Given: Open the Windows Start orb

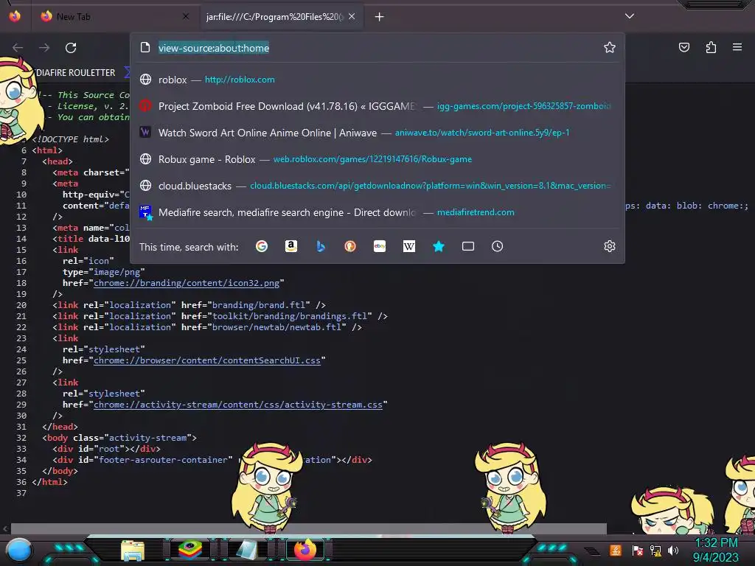Looking at the screenshot, I should pos(18,550).
